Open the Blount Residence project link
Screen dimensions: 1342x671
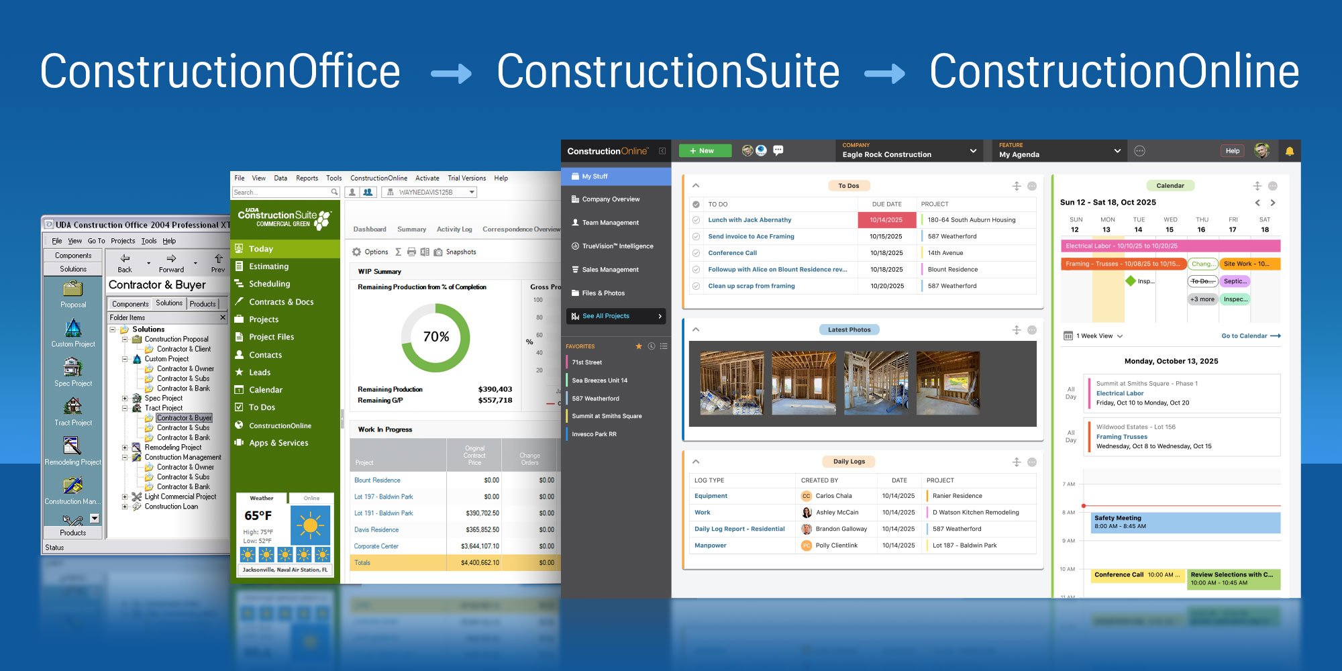coord(377,480)
